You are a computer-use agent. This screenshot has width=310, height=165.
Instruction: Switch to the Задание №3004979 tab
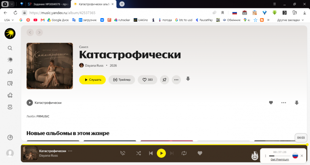49,4
